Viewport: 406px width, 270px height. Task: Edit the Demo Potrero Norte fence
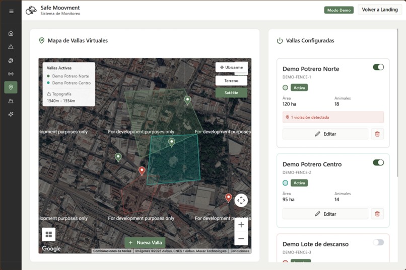325,134
